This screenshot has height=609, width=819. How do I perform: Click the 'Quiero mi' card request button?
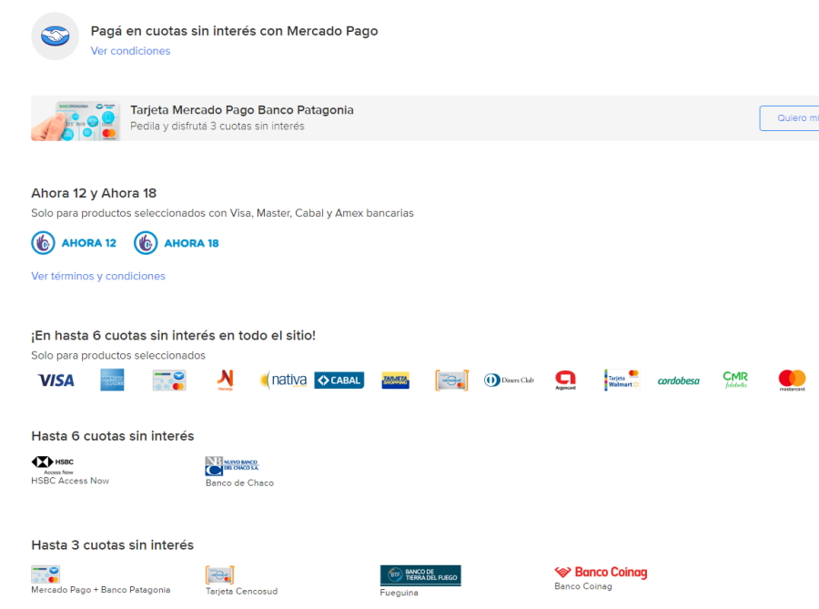pos(790,118)
